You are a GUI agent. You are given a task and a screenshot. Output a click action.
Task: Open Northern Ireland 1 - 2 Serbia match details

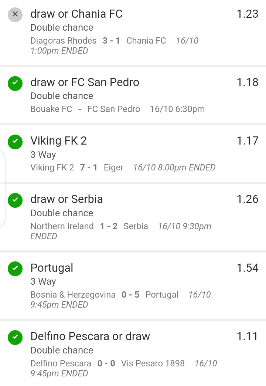[x=89, y=226]
